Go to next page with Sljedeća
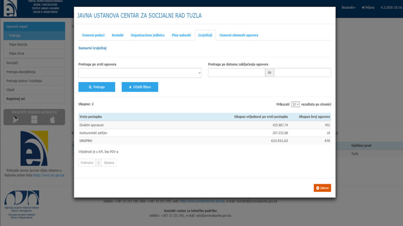The height and width of the screenshot is (226, 403). pos(109,162)
